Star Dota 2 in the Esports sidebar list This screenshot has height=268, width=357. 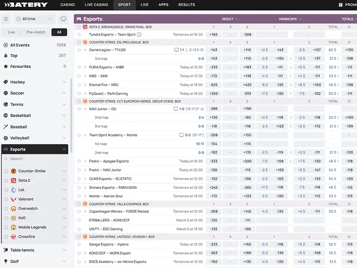[6, 180]
